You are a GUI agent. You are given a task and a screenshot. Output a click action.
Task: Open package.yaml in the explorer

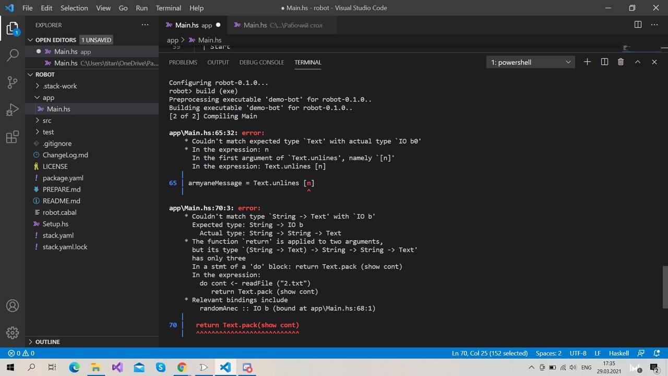click(x=92, y=178)
